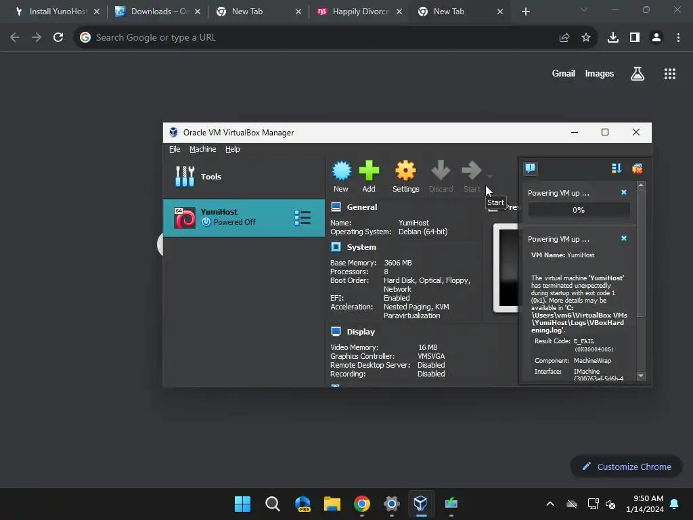Open the Chrome tab search dropdown
Screen dimensions: 693x520
584,9
